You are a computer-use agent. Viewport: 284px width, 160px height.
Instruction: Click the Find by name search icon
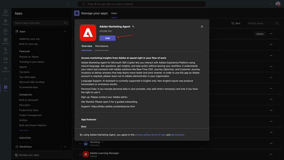point(277,24)
